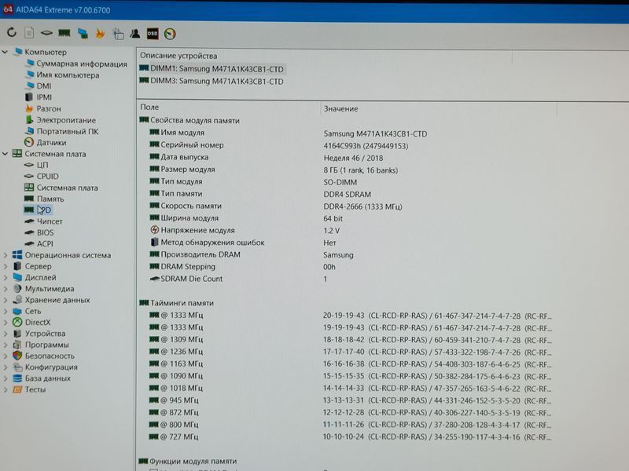Screen dimensions: 629x471
Task: Select the SDRAM Die Count row
Action: tap(345, 279)
